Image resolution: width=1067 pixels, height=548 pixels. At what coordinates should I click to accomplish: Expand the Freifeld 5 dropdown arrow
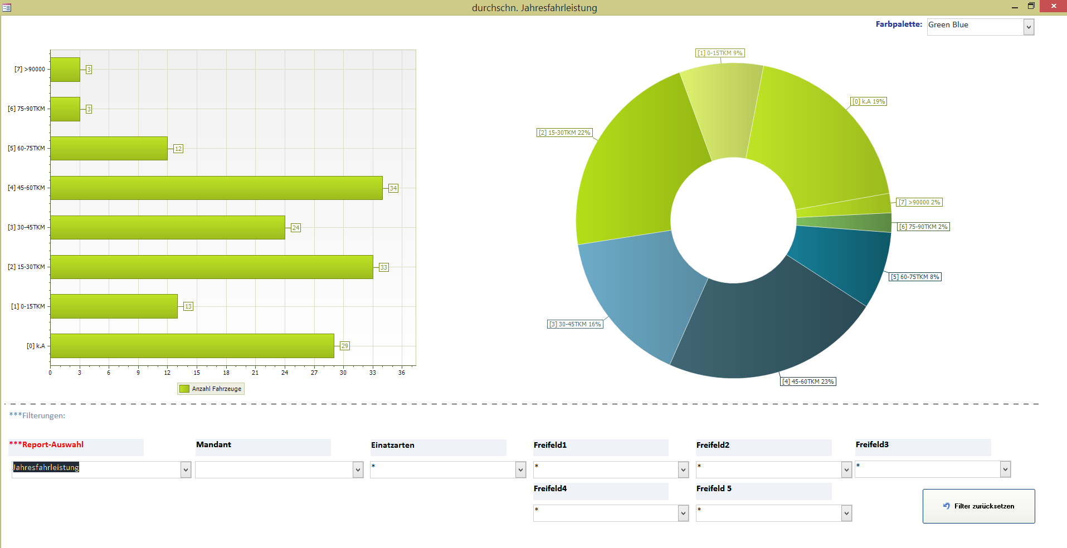click(x=846, y=513)
